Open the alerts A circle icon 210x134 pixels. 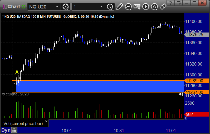tap(154, 7)
